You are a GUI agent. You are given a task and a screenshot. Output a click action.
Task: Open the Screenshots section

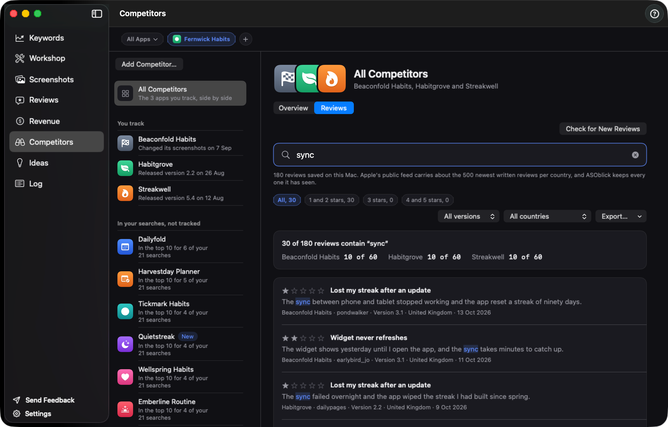click(x=56, y=80)
